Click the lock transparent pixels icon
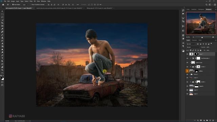The width and height of the screenshot is (217, 122). pyautogui.click(x=191, y=50)
